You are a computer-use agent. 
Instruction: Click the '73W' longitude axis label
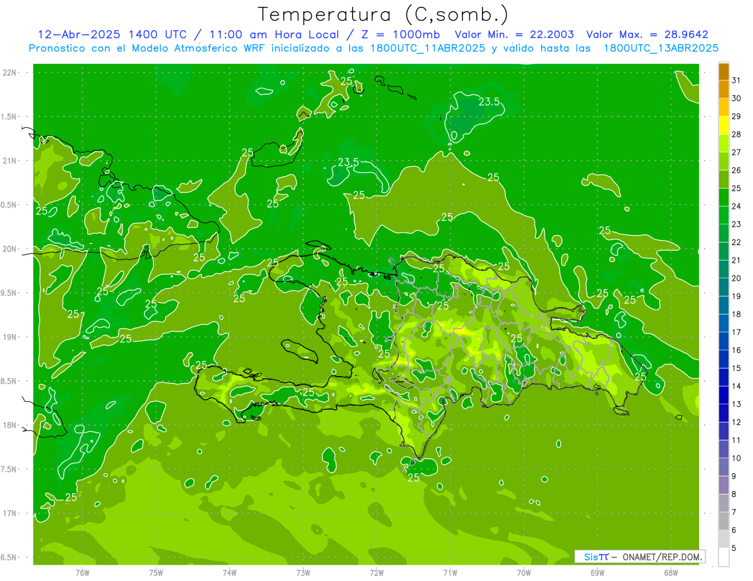coord(303,572)
